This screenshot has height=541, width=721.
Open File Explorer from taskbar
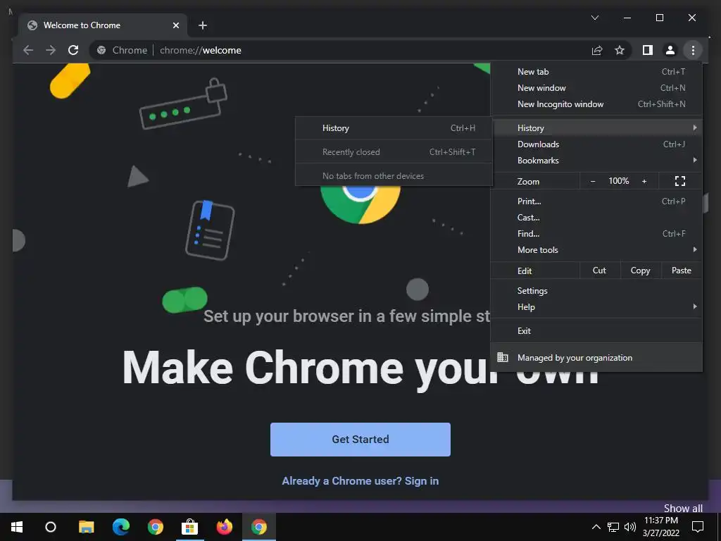[x=86, y=527]
